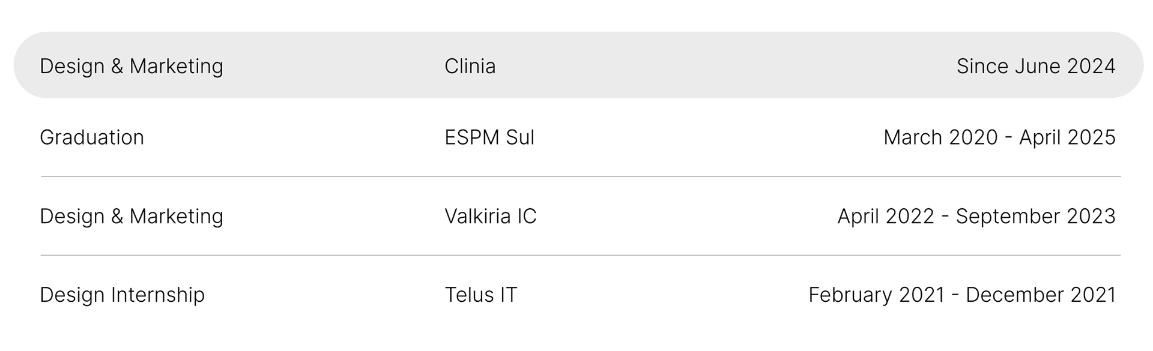Click the word Internship in last row

(157, 295)
